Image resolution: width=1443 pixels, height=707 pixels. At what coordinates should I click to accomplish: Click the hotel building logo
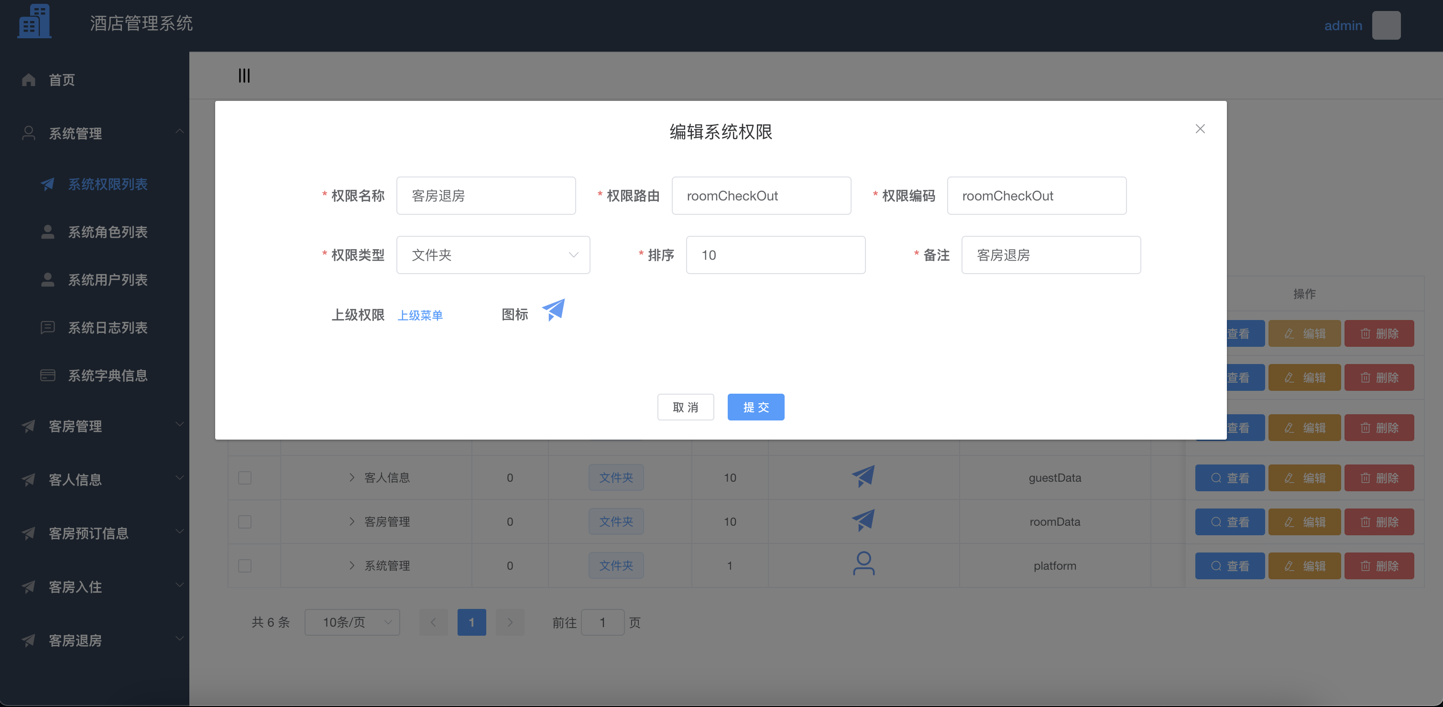point(33,22)
